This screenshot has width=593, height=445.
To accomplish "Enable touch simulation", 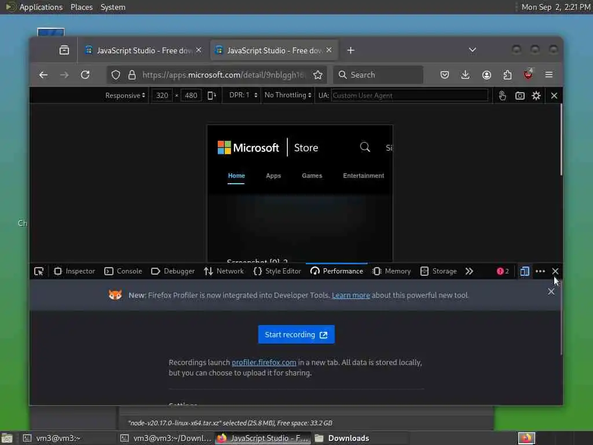I will coord(502,96).
